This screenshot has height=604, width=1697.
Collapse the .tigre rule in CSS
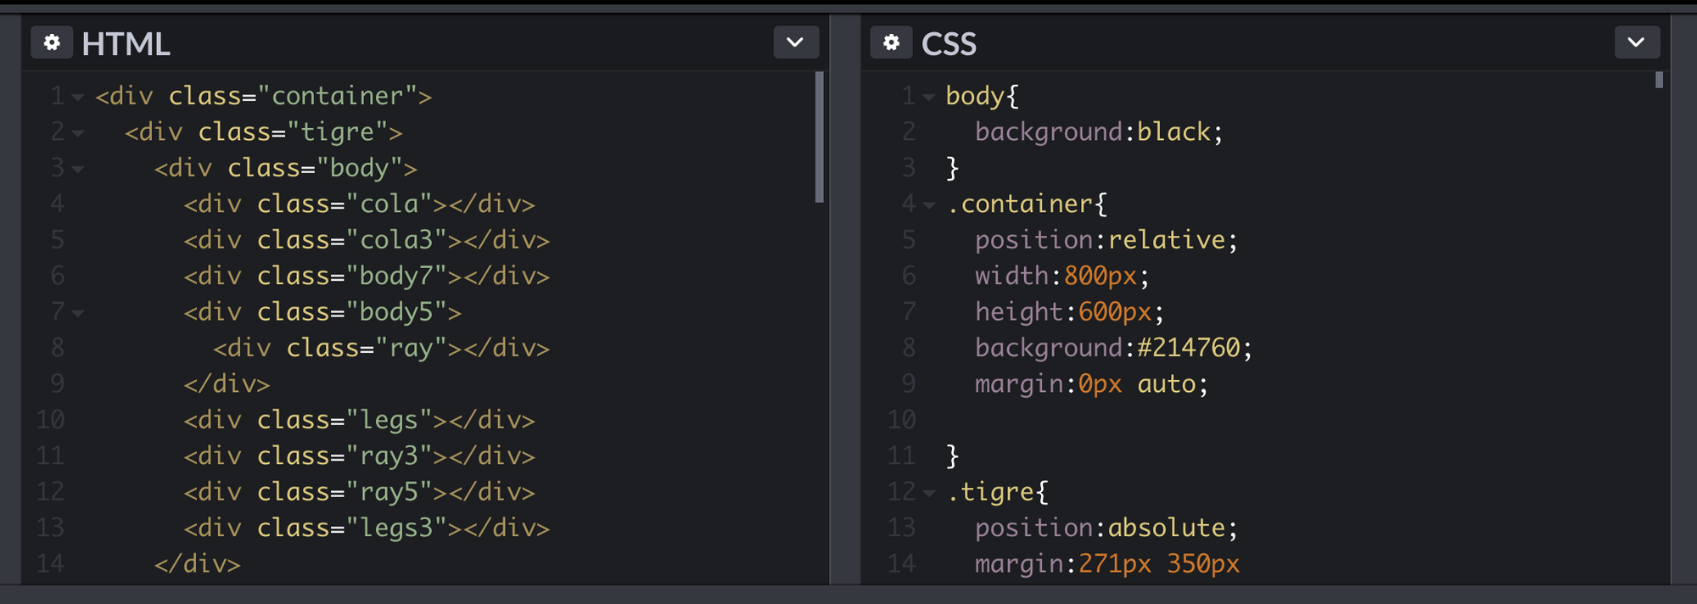click(x=929, y=493)
